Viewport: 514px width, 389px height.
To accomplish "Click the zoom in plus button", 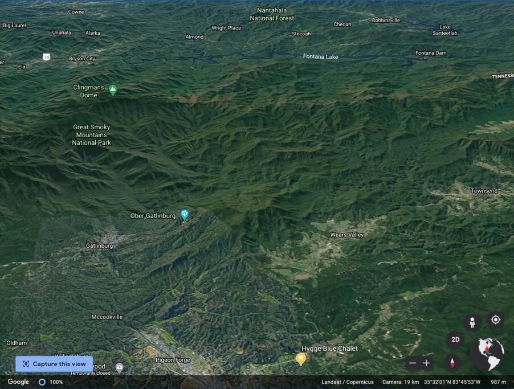I will [x=426, y=363].
